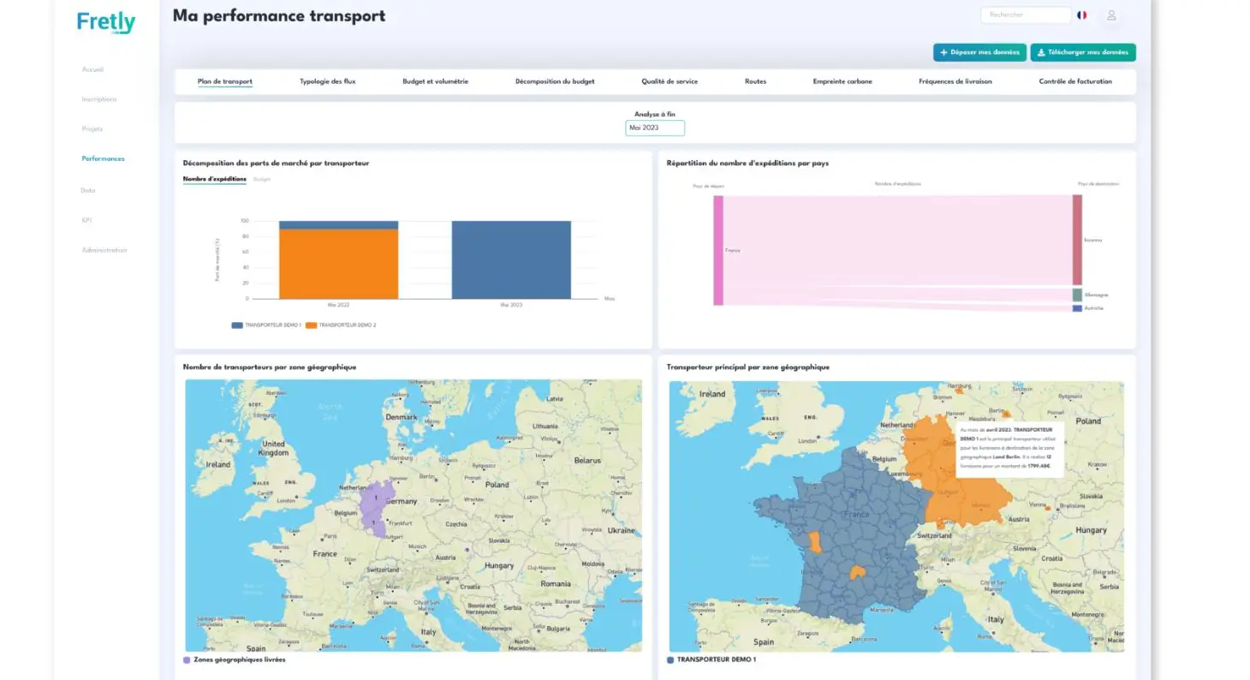View the Fréquences de livraison tab
This screenshot has height=680, width=1250.
pyautogui.click(x=955, y=81)
